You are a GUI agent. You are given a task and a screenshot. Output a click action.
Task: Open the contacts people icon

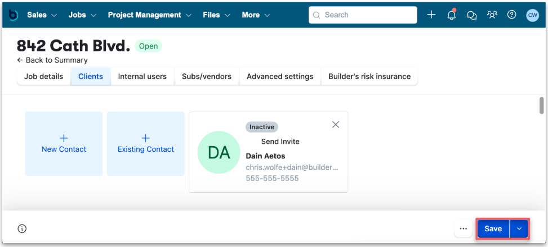pos(492,15)
